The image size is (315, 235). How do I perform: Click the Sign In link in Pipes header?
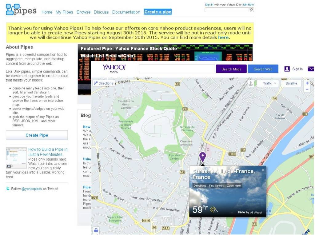pos(209,5)
